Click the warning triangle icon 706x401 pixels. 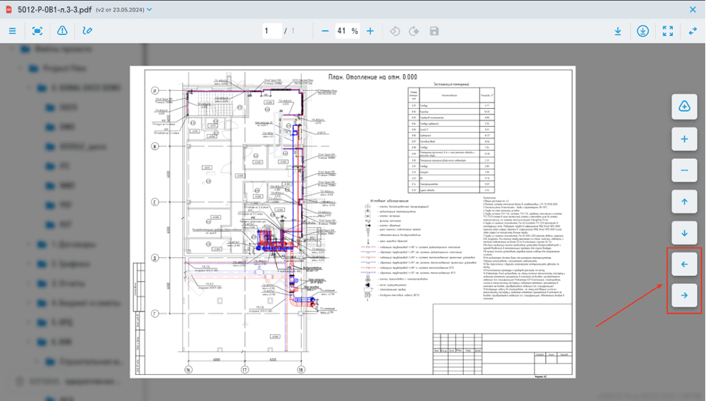point(62,31)
